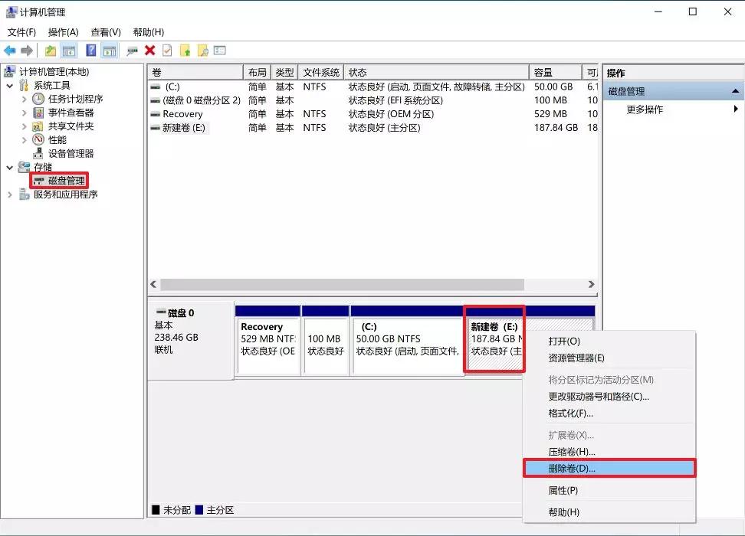
Task: Click the back navigation arrow icon
Action: coord(10,50)
